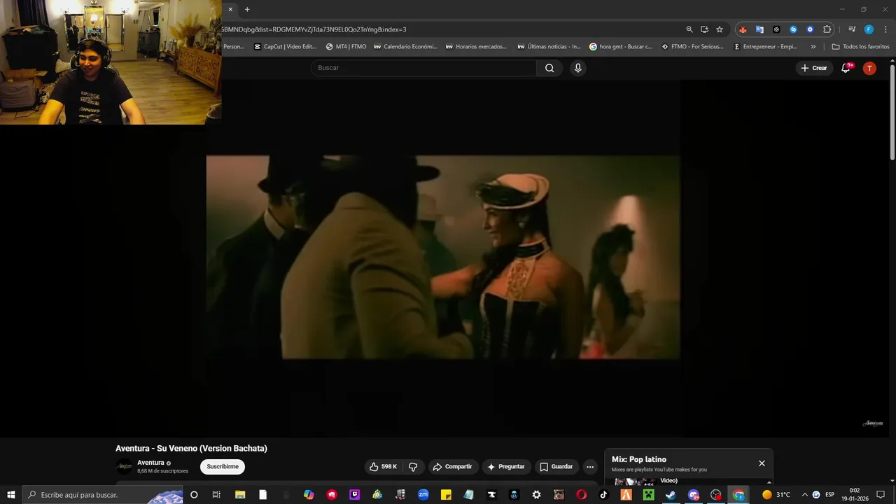896x504 pixels.
Task: Open TikTok from the taskbar
Action: point(603,494)
